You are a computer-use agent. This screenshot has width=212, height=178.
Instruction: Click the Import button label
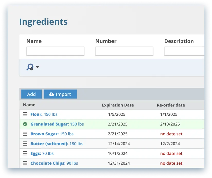pos(63,94)
